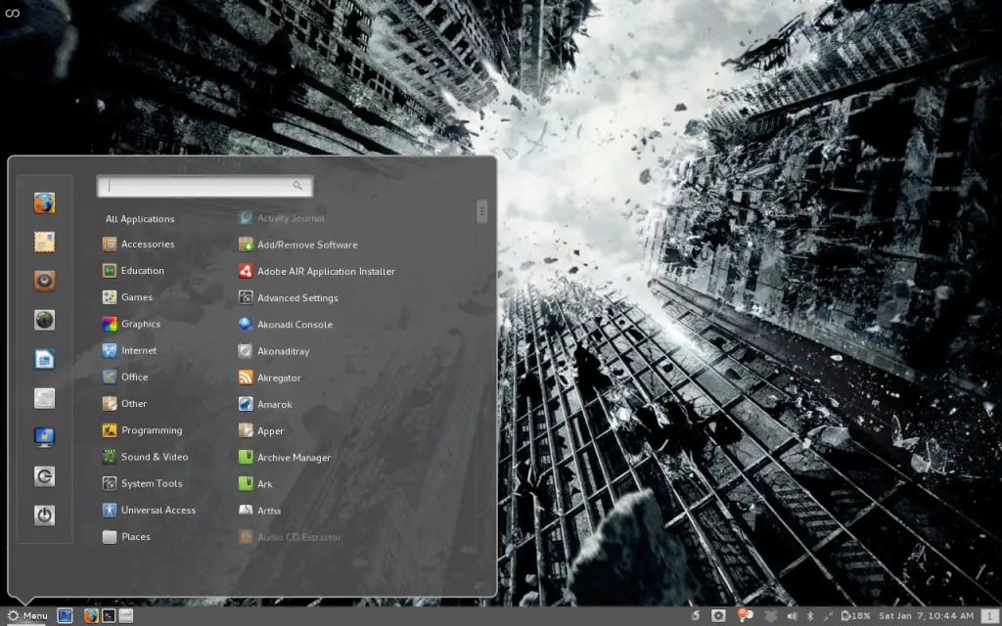Click the show desktop icon in panel

tap(66, 616)
